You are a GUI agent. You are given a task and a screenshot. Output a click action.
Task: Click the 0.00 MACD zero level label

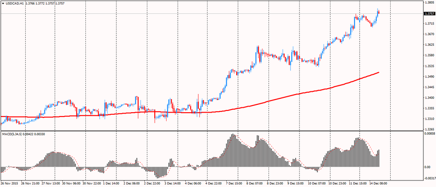click(x=428, y=167)
